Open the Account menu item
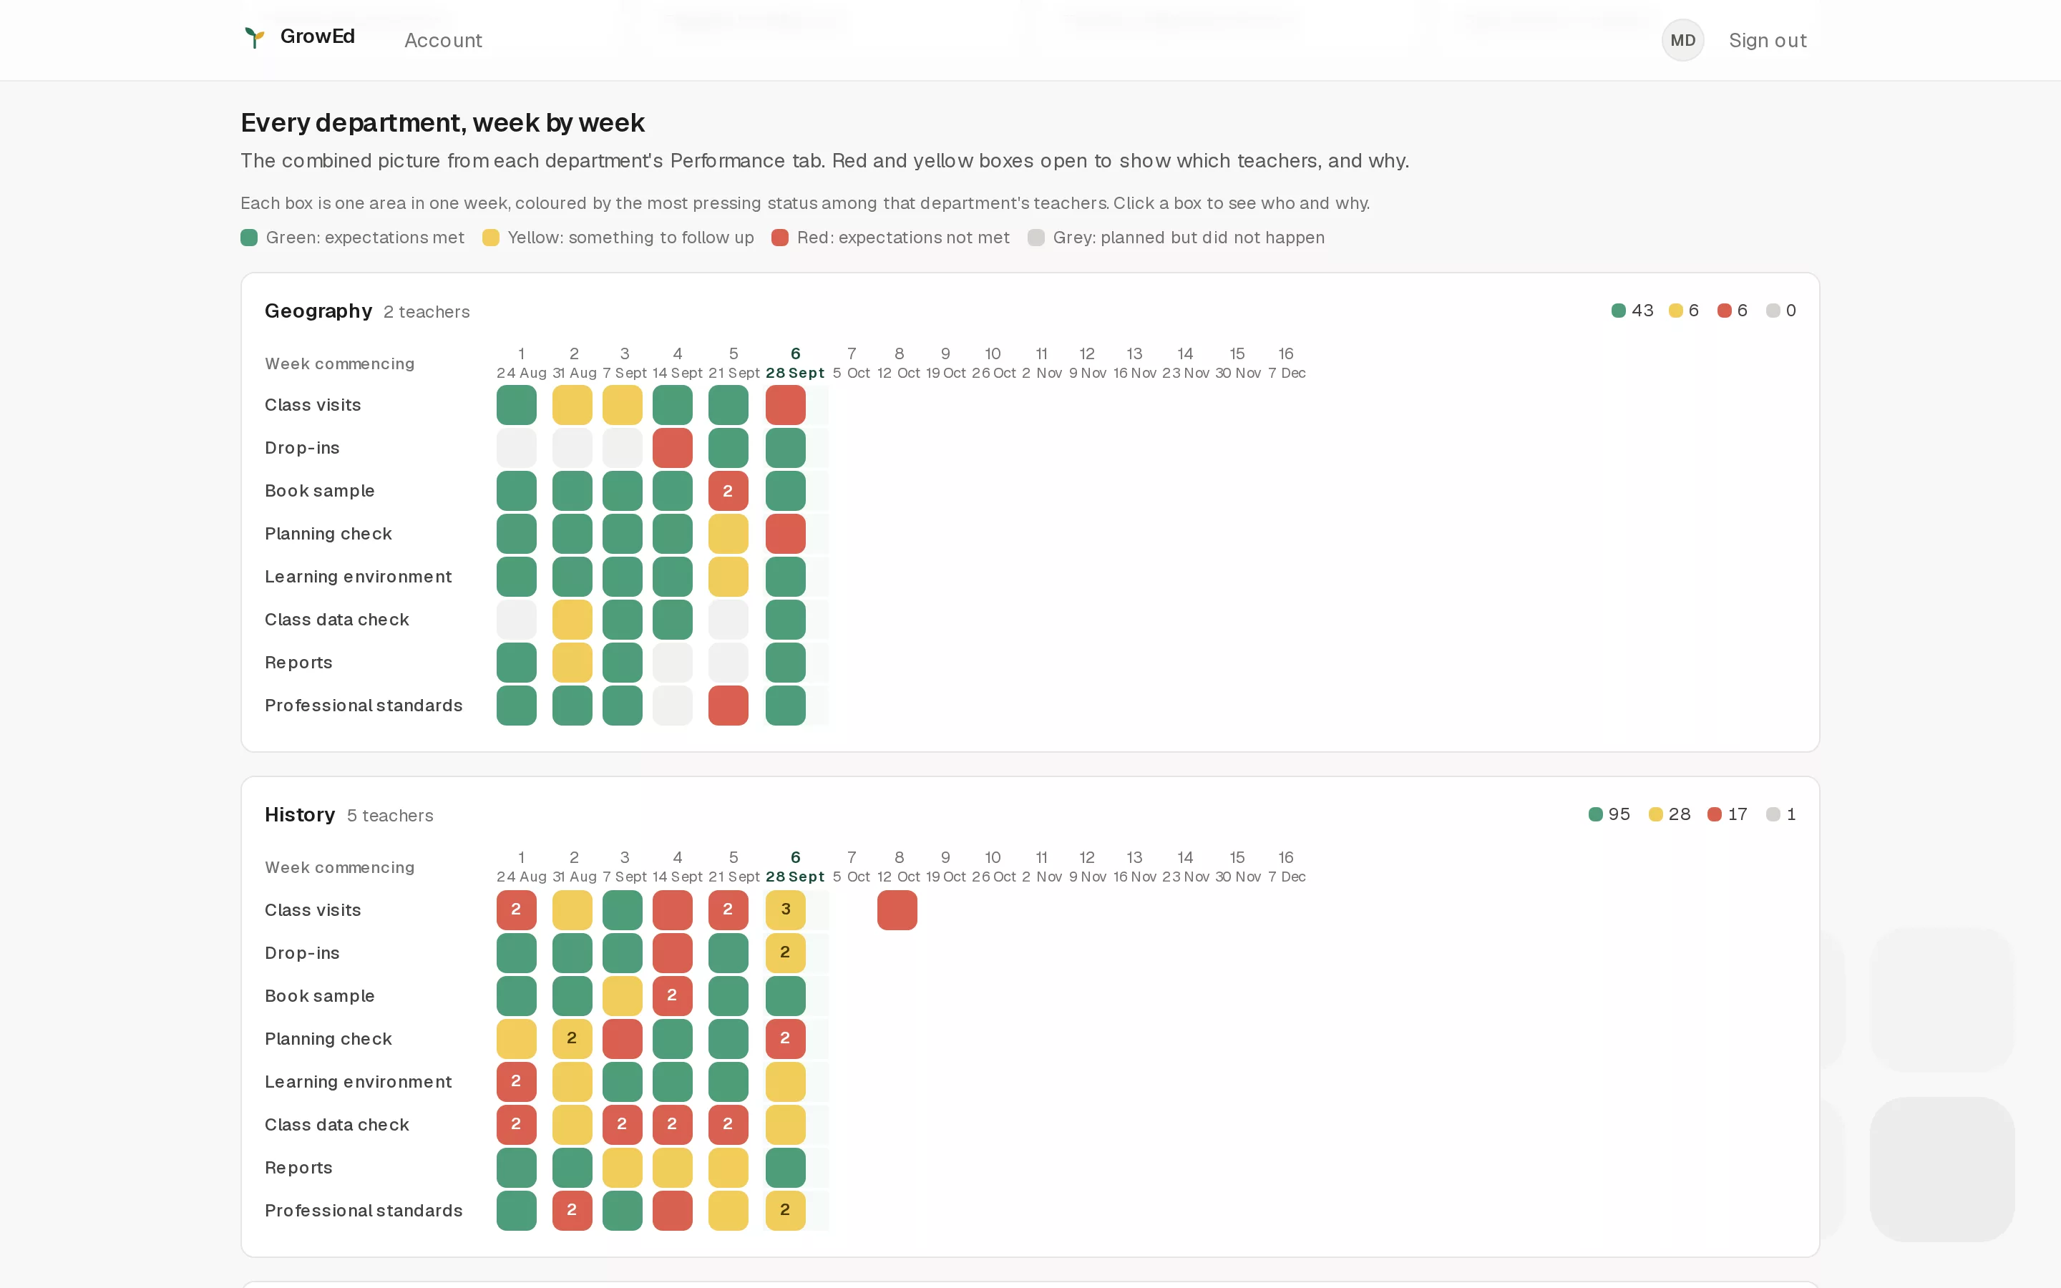This screenshot has width=2061, height=1288. pyautogui.click(x=443, y=40)
